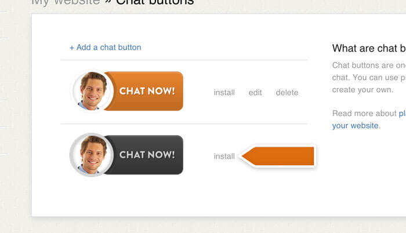Click the 'What are chat b...' heading
406x233 pixels.
click(x=369, y=48)
